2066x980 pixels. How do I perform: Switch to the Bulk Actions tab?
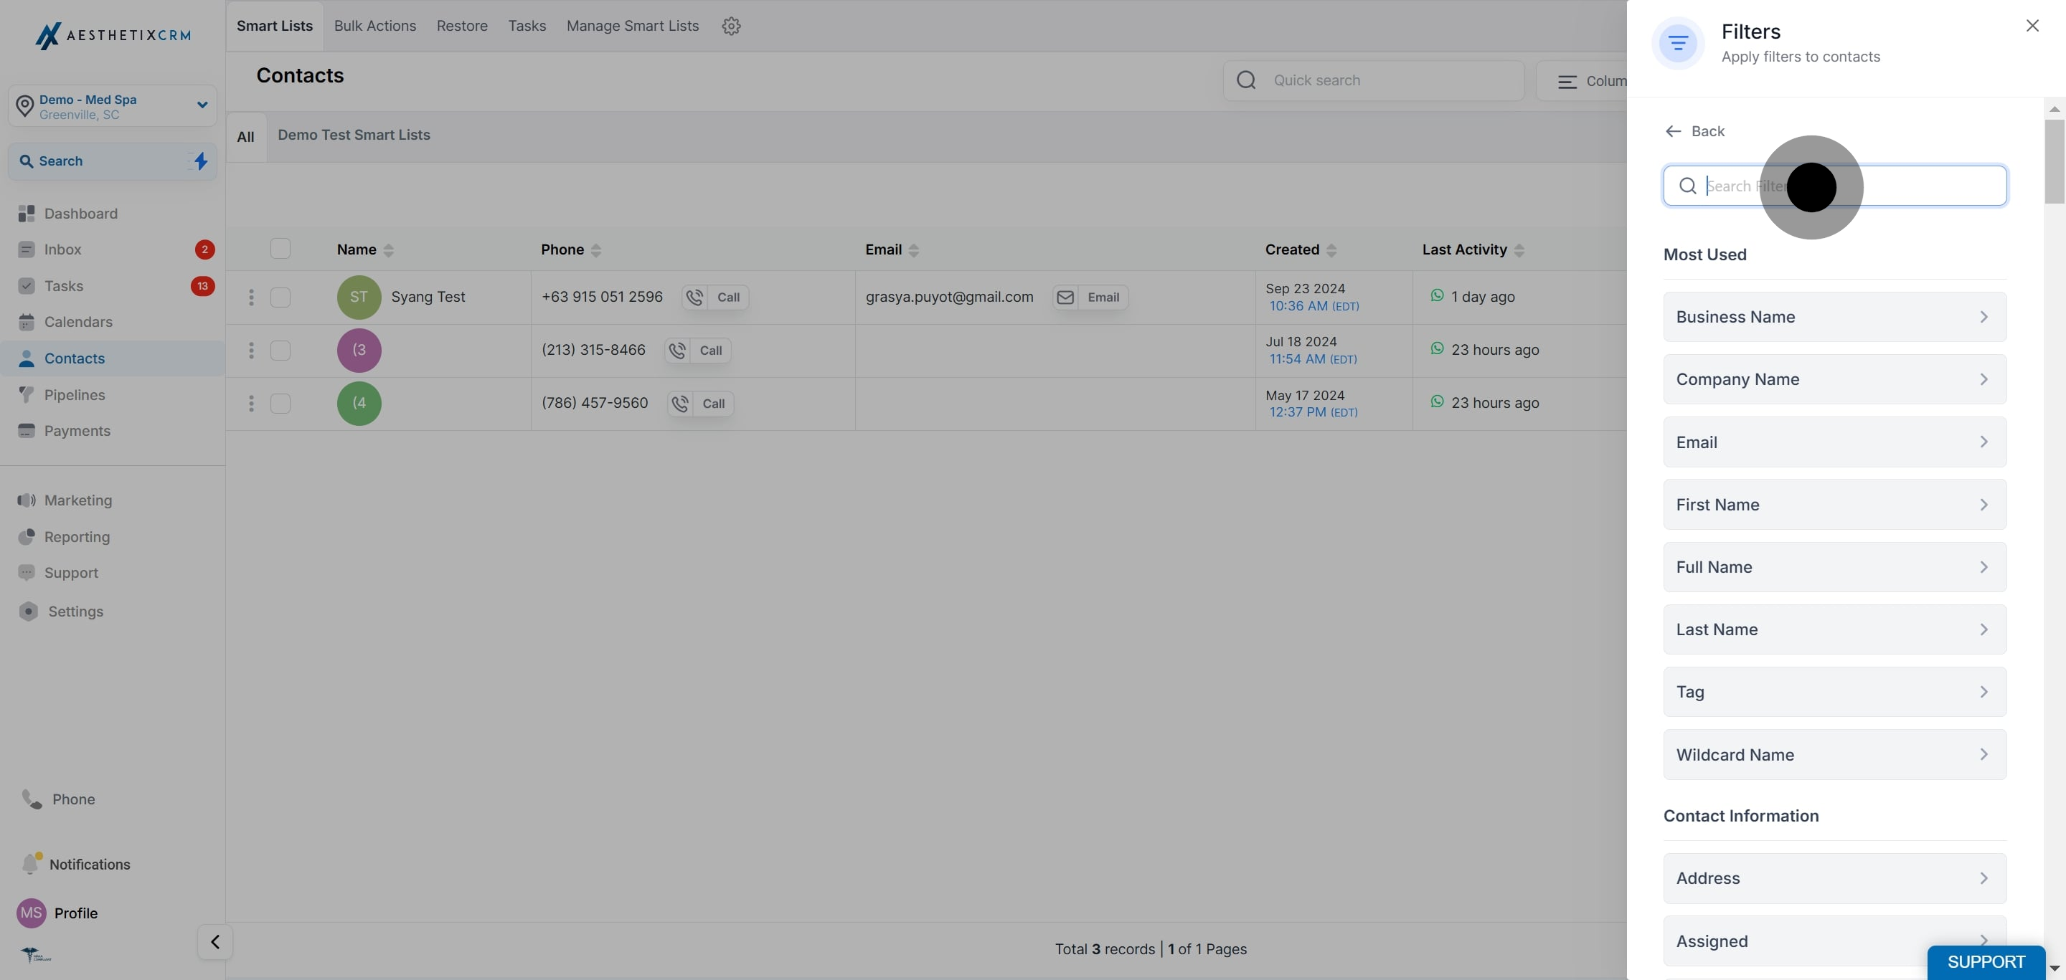tap(374, 27)
